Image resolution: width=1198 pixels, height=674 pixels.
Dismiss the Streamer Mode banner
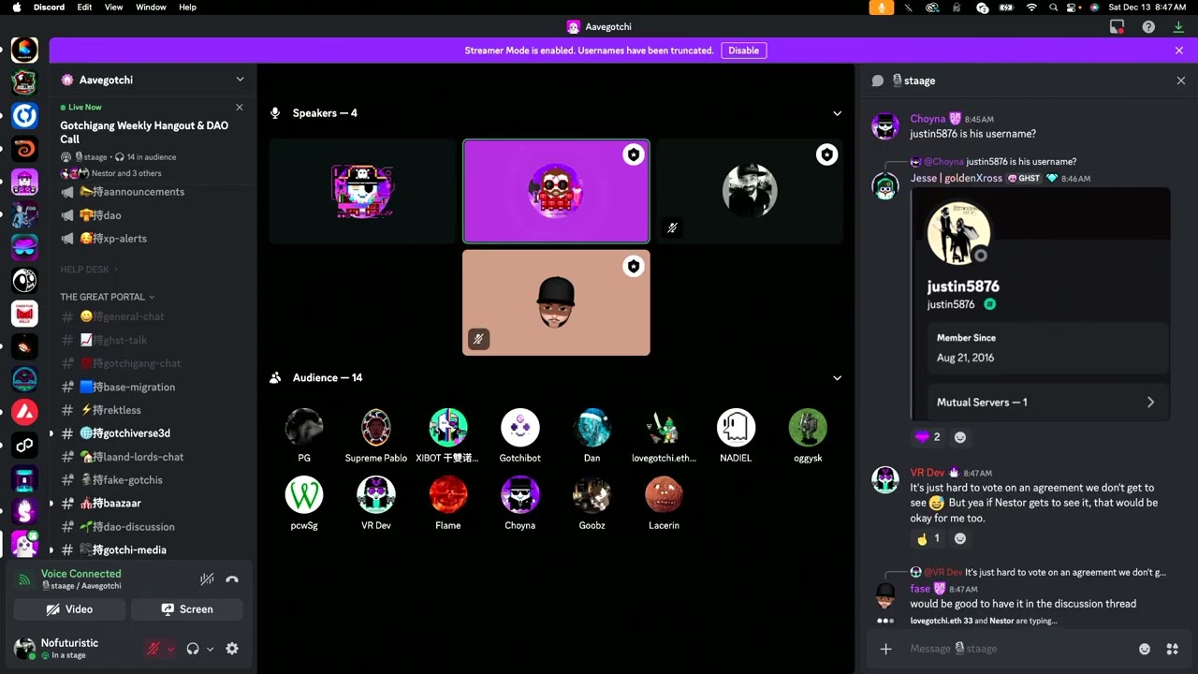(x=1179, y=51)
